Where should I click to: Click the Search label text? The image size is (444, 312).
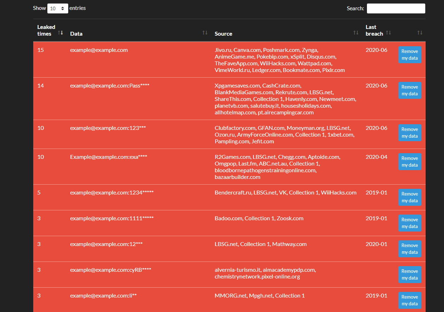coord(355,8)
